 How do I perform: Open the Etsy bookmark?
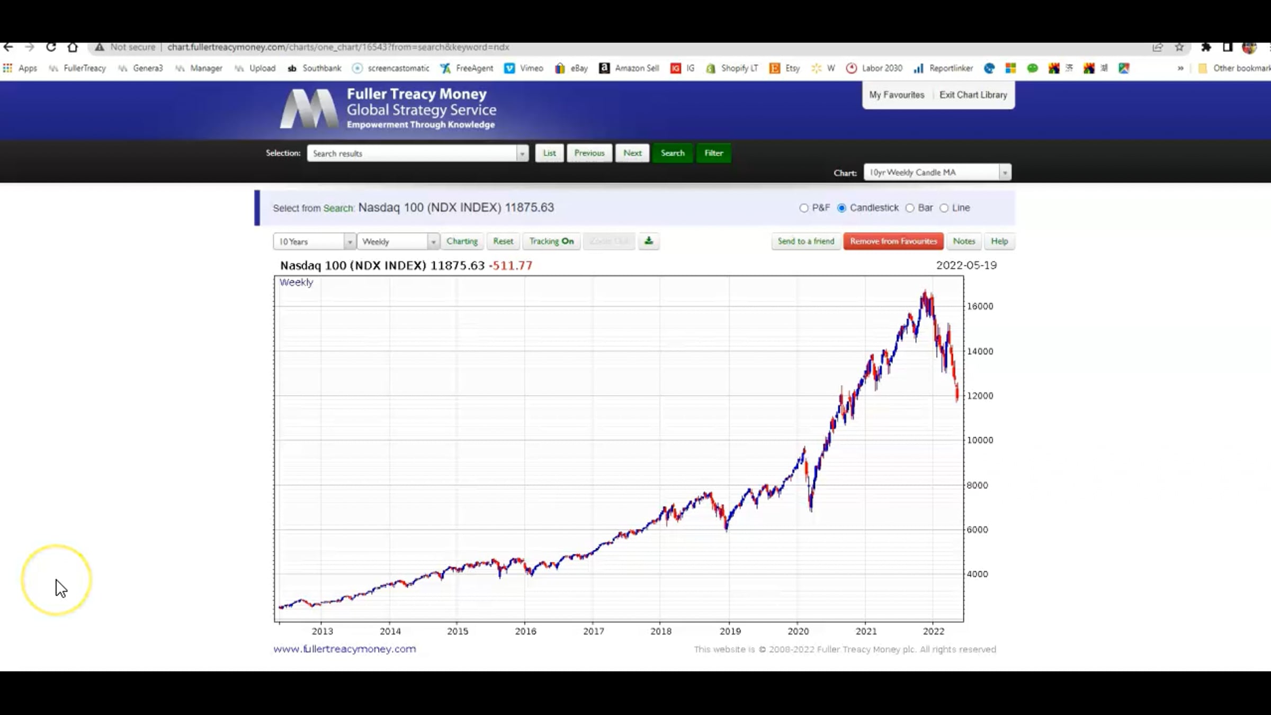click(x=785, y=68)
